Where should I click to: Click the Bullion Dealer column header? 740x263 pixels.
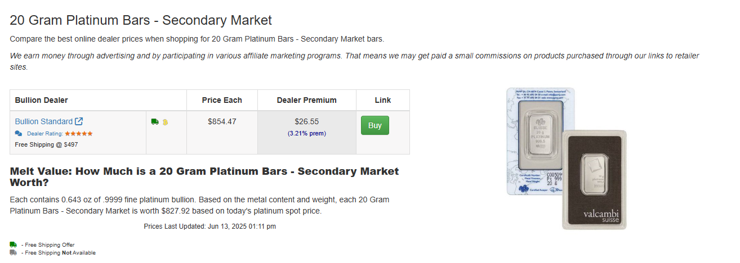pos(41,100)
